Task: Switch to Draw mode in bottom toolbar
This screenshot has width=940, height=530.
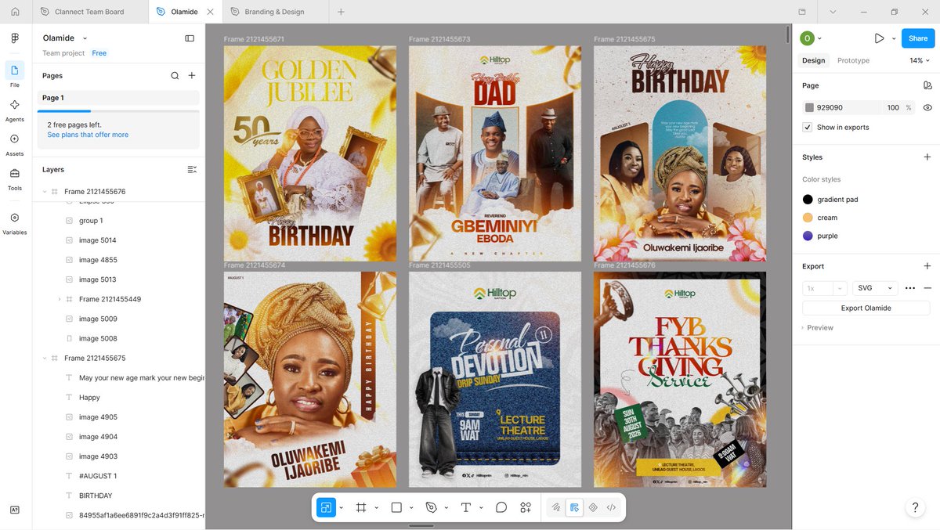Action: [556, 507]
